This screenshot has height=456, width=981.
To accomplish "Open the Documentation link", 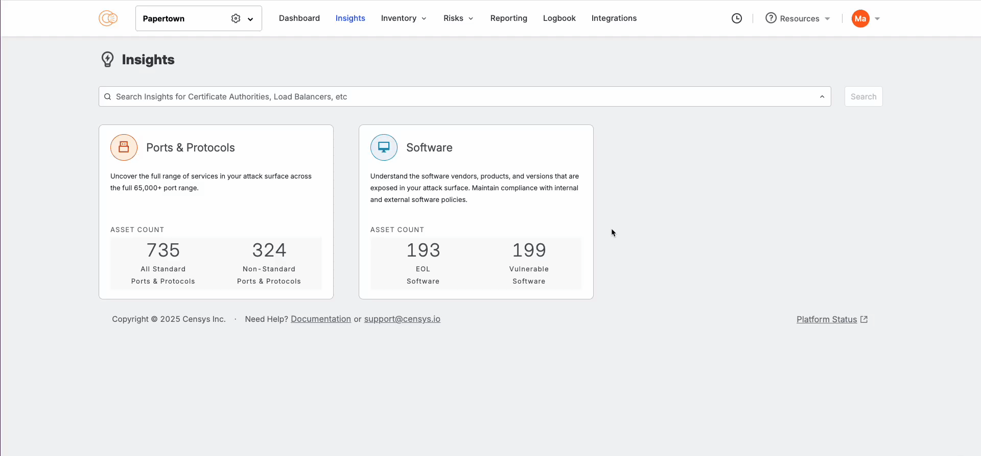I will tap(320, 319).
